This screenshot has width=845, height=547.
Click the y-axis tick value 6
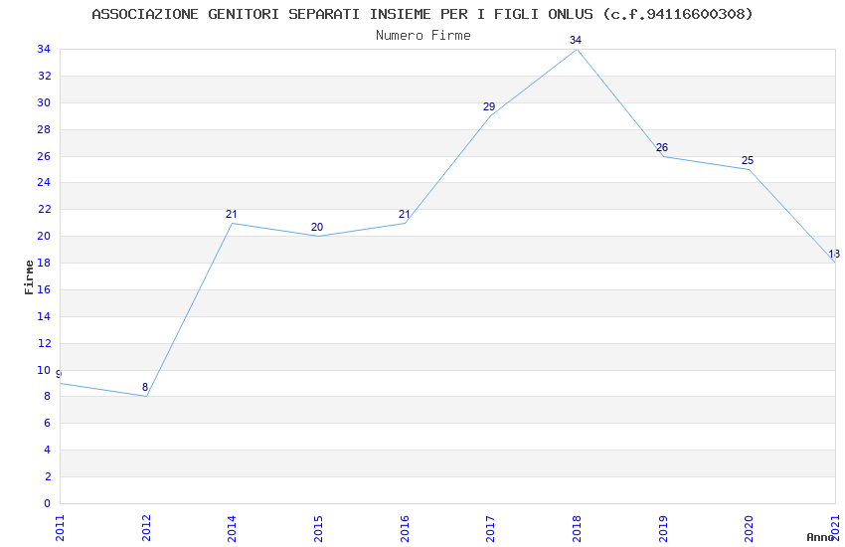pos(48,423)
